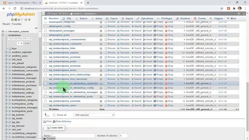
Task: Click Empty icon for wp_testwordpress_term_taxonomy row
Action: click(155, 79)
